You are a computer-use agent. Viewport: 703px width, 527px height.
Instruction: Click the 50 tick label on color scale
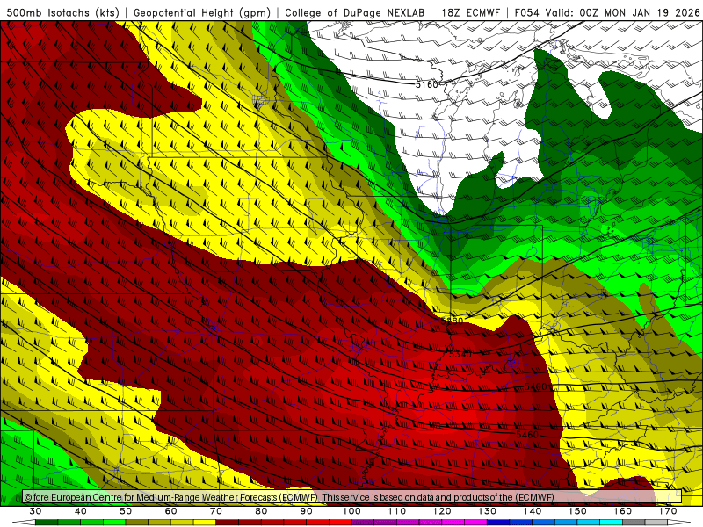[126, 511]
